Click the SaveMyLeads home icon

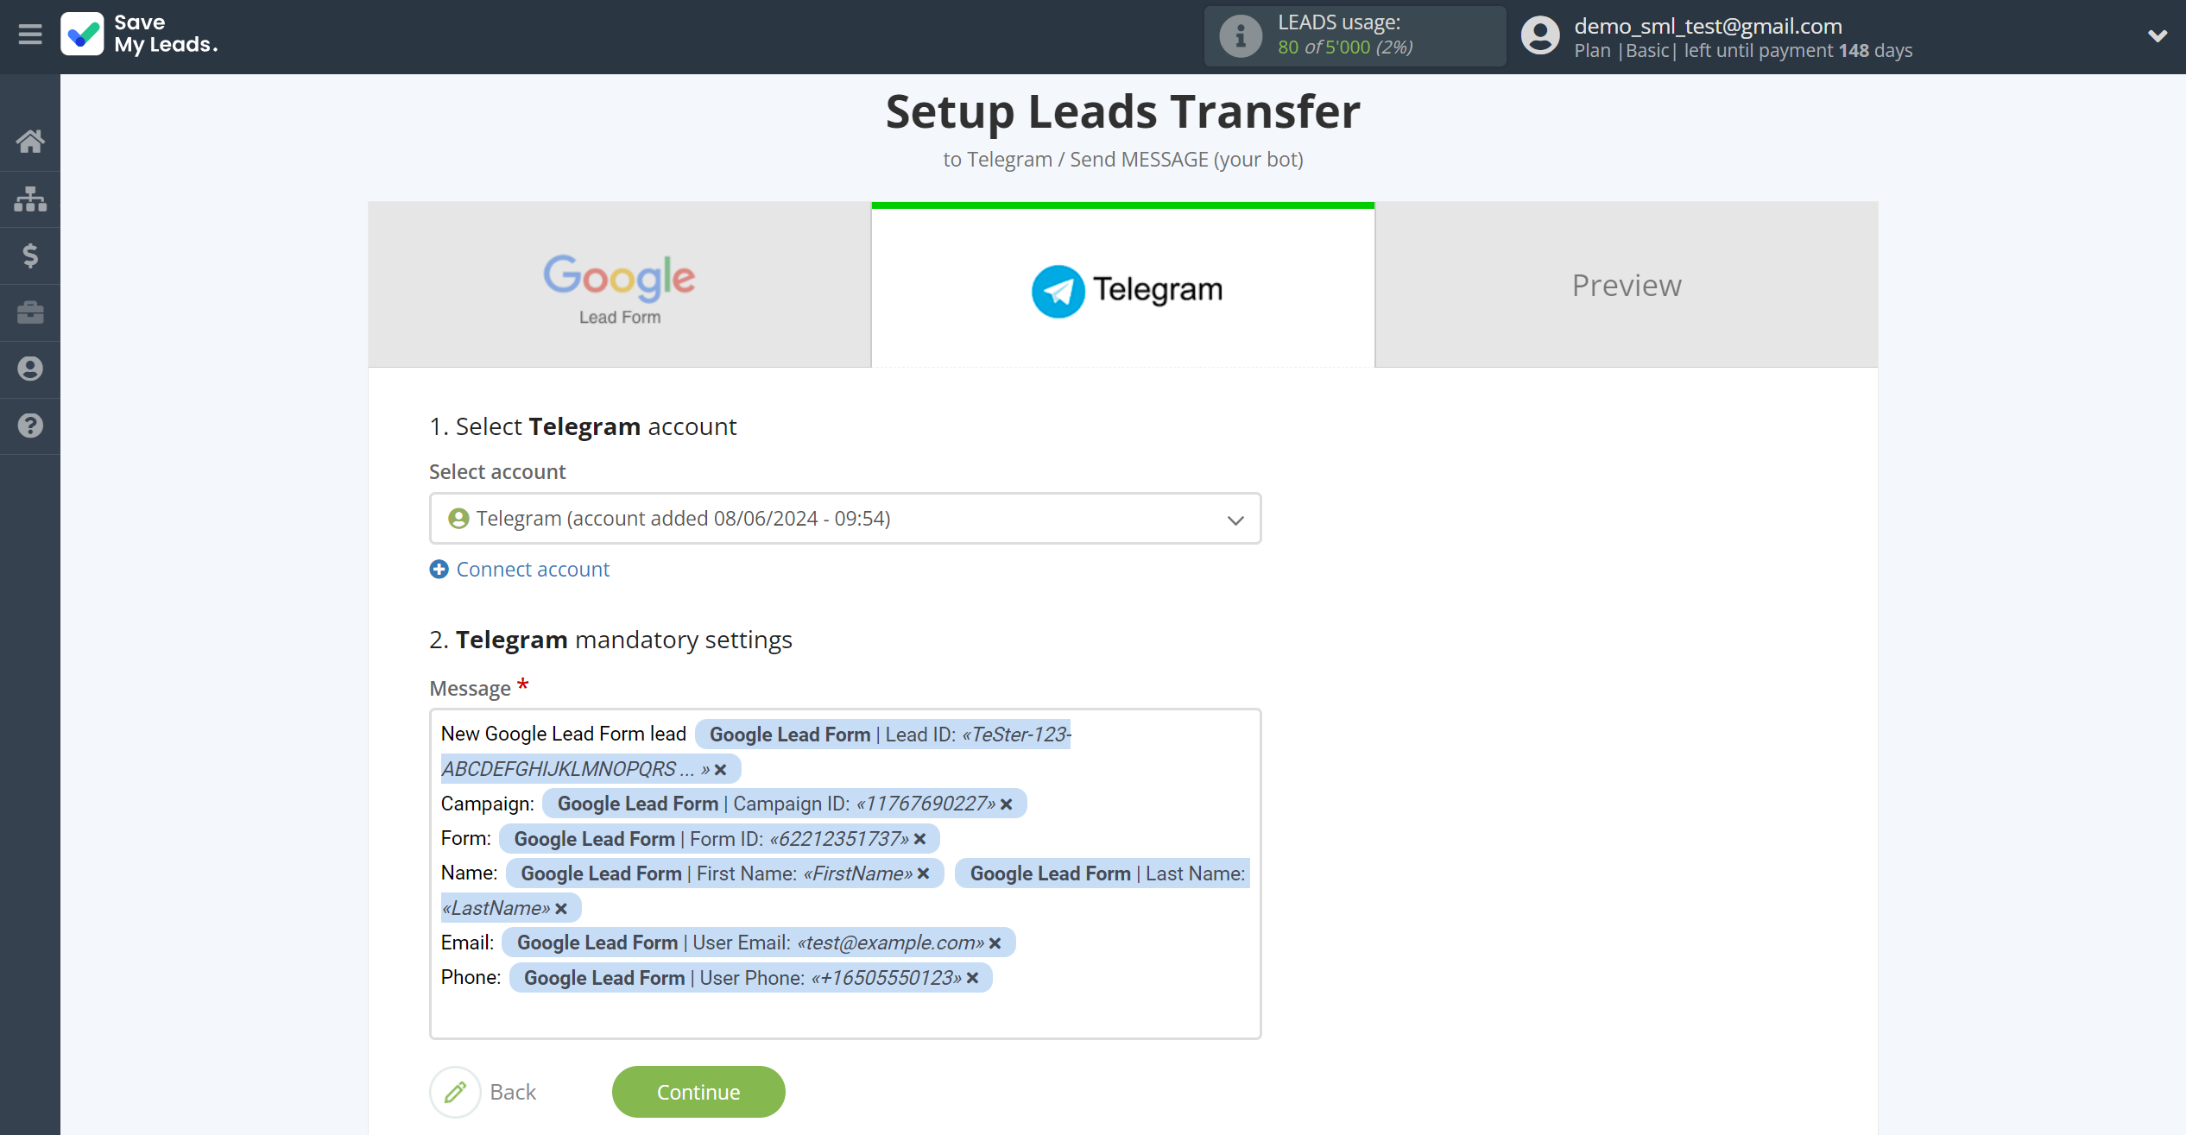pyautogui.click(x=30, y=140)
